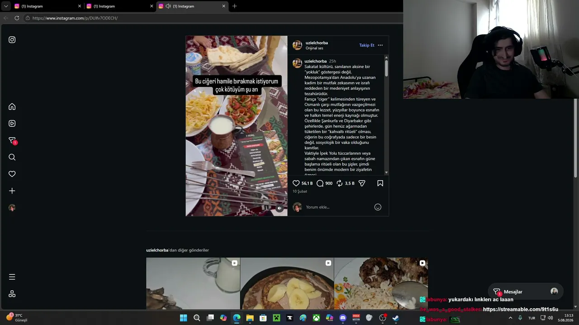
Task: Expand the hidden system tray icons
Action: 511,318
